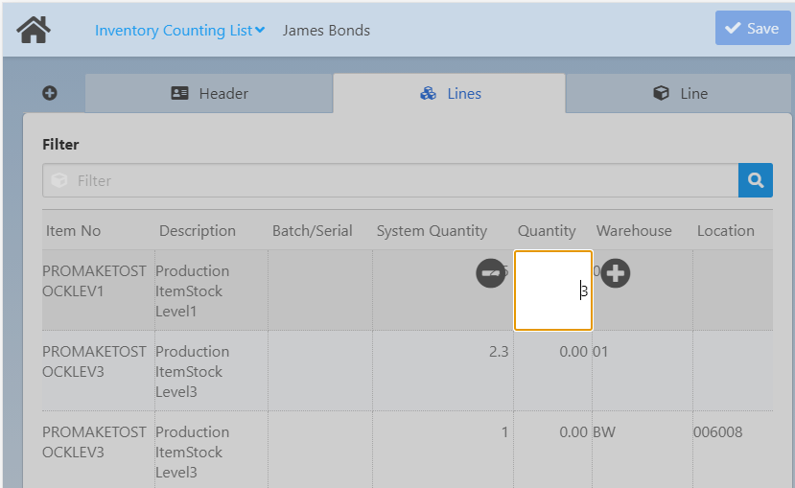This screenshot has height=488, width=795.
Task: Select the Lines tab
Action: (x=450, y=93)
